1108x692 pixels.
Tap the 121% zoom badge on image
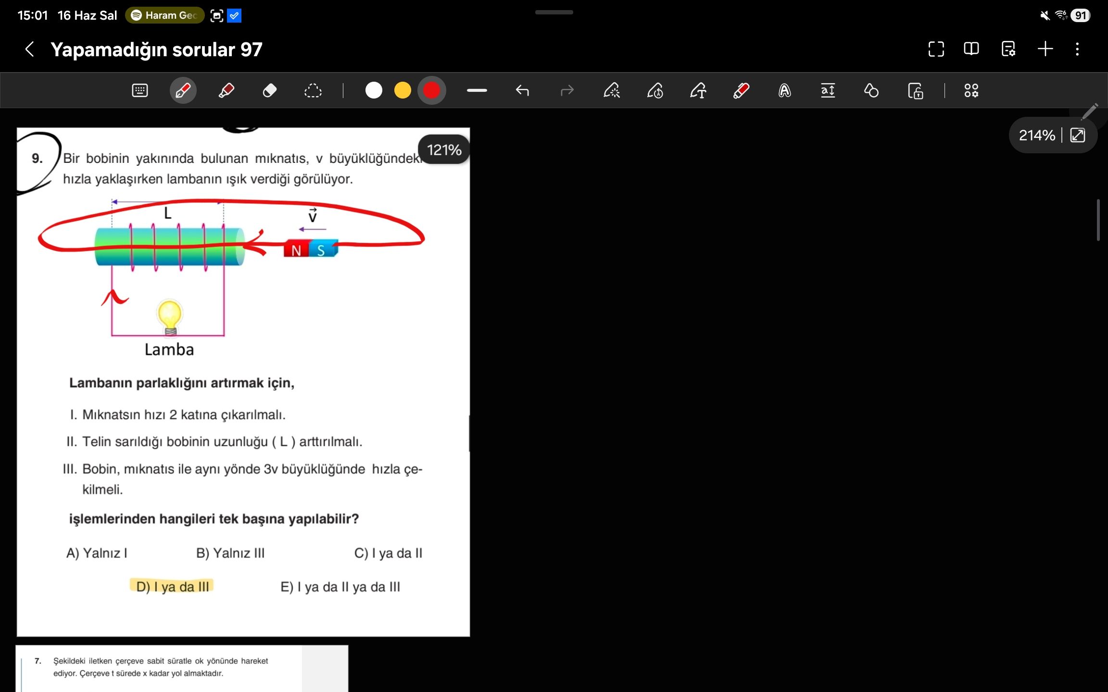[x=444, y=150]
